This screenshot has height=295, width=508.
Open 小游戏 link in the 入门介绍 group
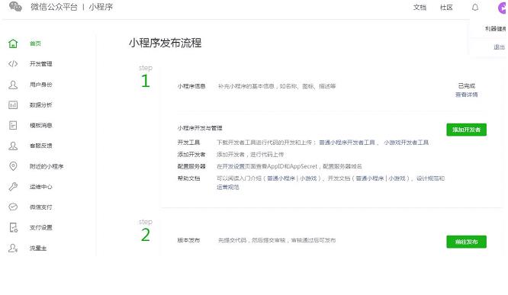pyautogui.click(x=308, y=178)
